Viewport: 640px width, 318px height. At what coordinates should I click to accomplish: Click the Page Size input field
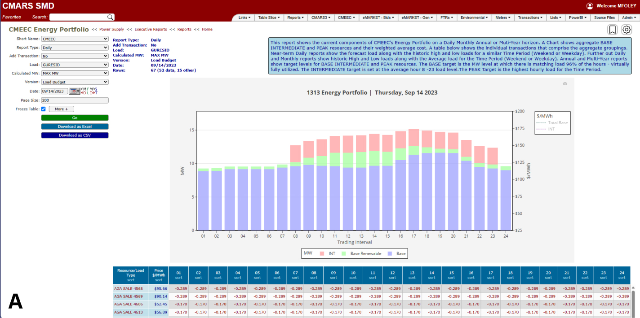click(x=75, y=100)
